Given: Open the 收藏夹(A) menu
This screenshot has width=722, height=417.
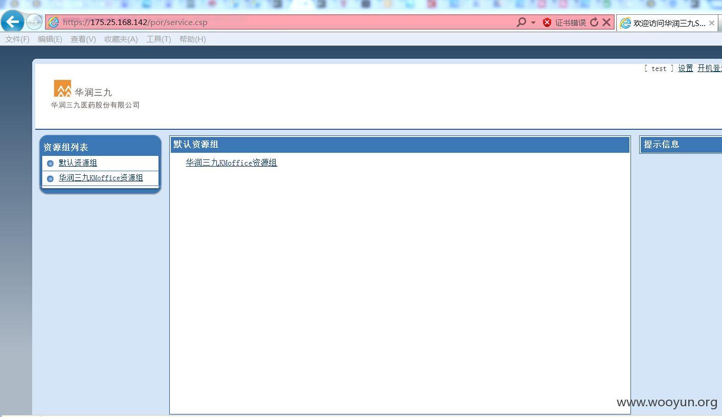Looking at the screenshot, I should click(x=121, y=39).
